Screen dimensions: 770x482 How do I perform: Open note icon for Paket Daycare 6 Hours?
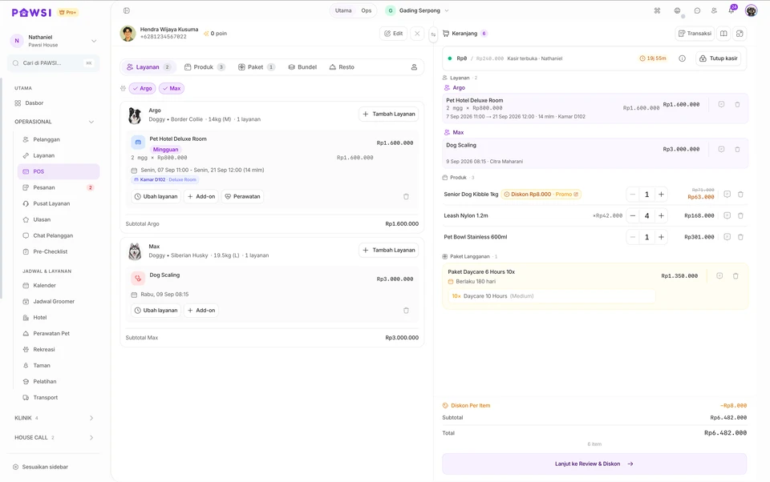(719, 276)
